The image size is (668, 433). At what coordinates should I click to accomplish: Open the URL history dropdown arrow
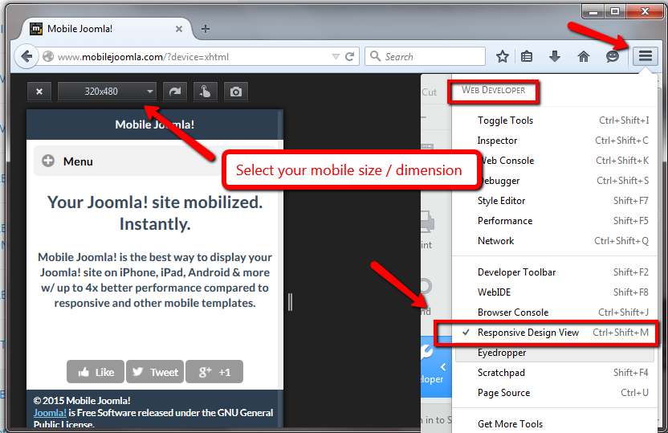coord(336,57)
